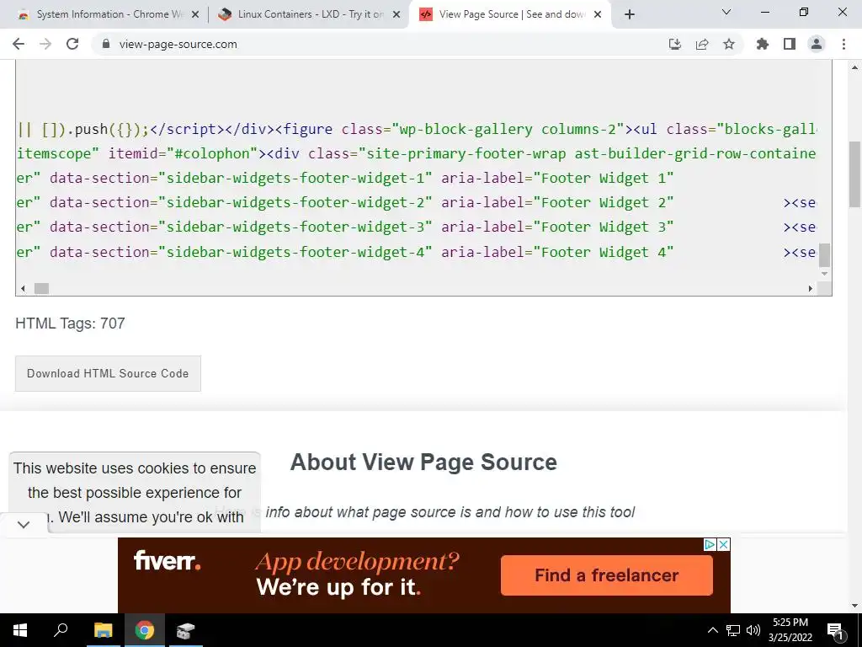The image size is (862, 647).
Task: Open the box app on the taskbar
Action: point(186,630)
